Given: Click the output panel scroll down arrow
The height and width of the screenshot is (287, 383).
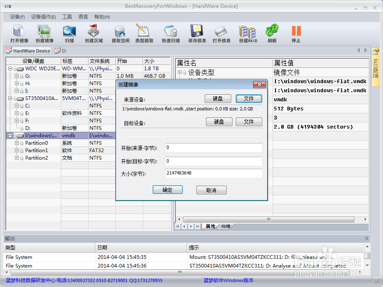Looking at the screenshot, I should (x=367, y=265).
